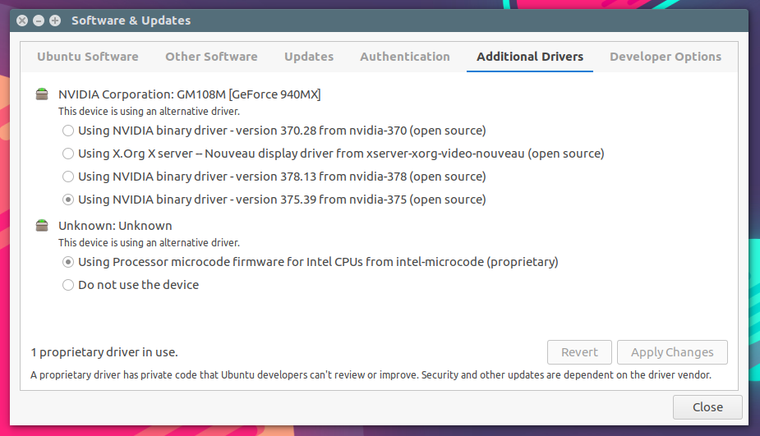Click 'This device is using an alternative driver.' under Unknown
This screenshot has height=436, width=760.
150,243
